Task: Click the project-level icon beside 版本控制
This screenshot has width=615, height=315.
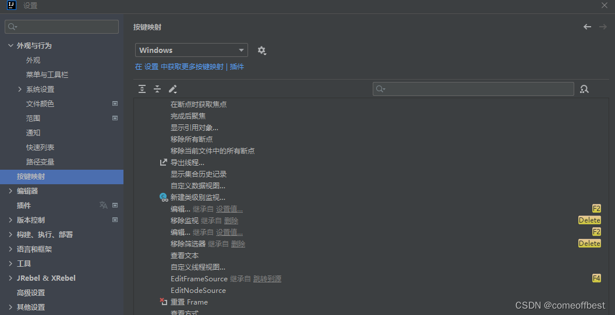Action: [115, 220]
